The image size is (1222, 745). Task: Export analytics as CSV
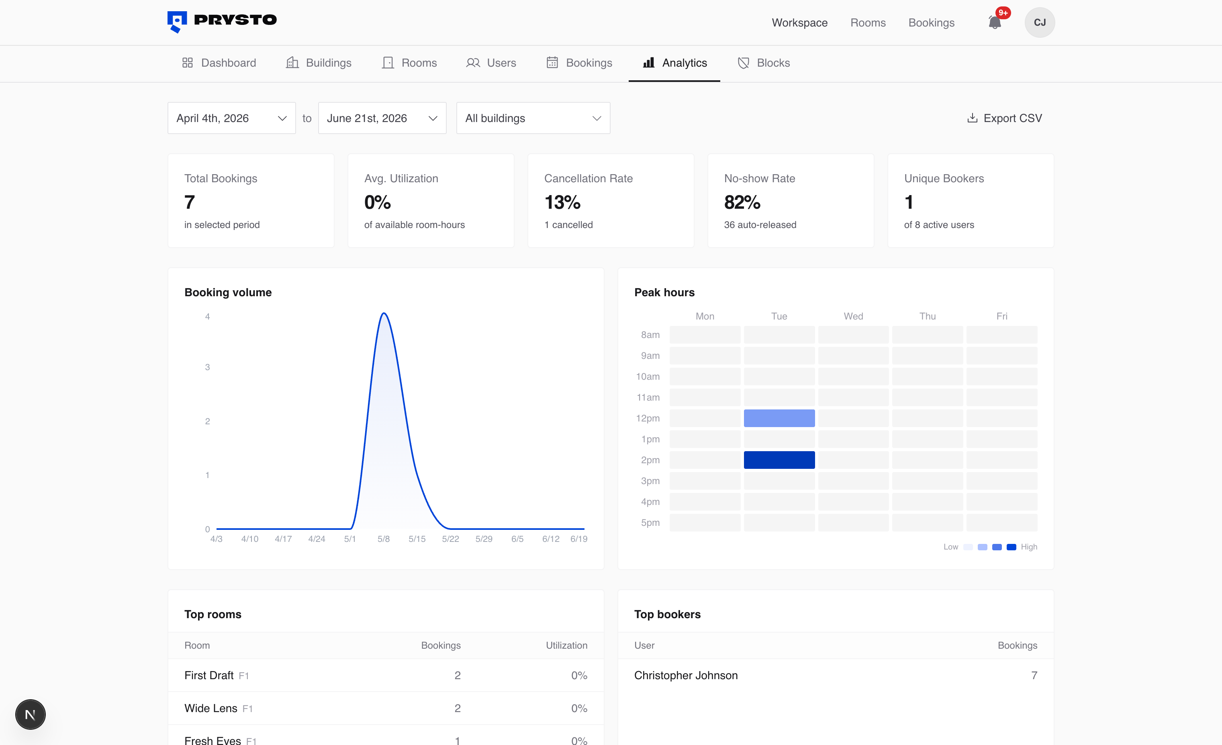1005,118
